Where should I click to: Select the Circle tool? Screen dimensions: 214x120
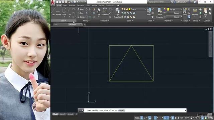pyautogui.click(x=64, y=12)
